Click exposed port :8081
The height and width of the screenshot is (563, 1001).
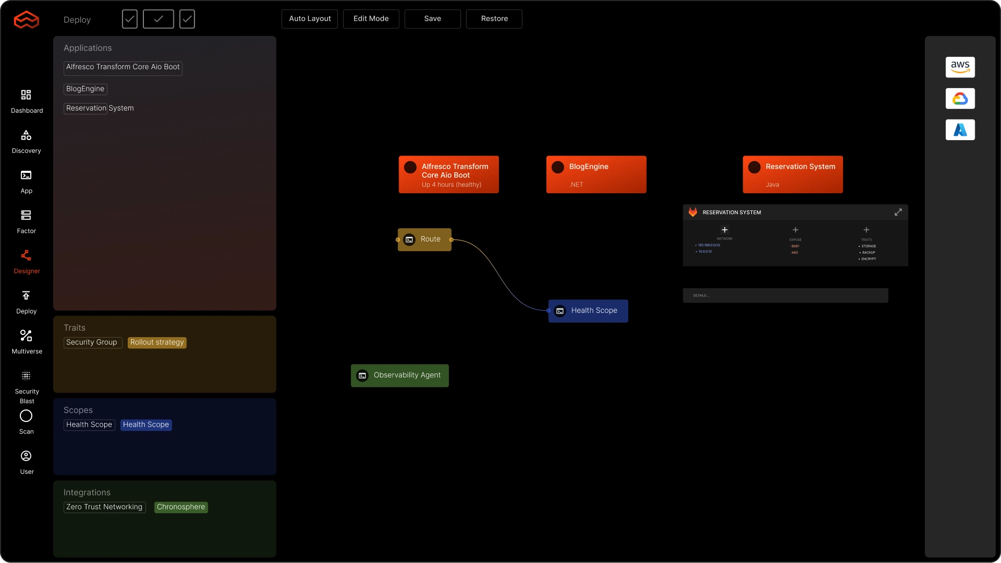[795, 246]
